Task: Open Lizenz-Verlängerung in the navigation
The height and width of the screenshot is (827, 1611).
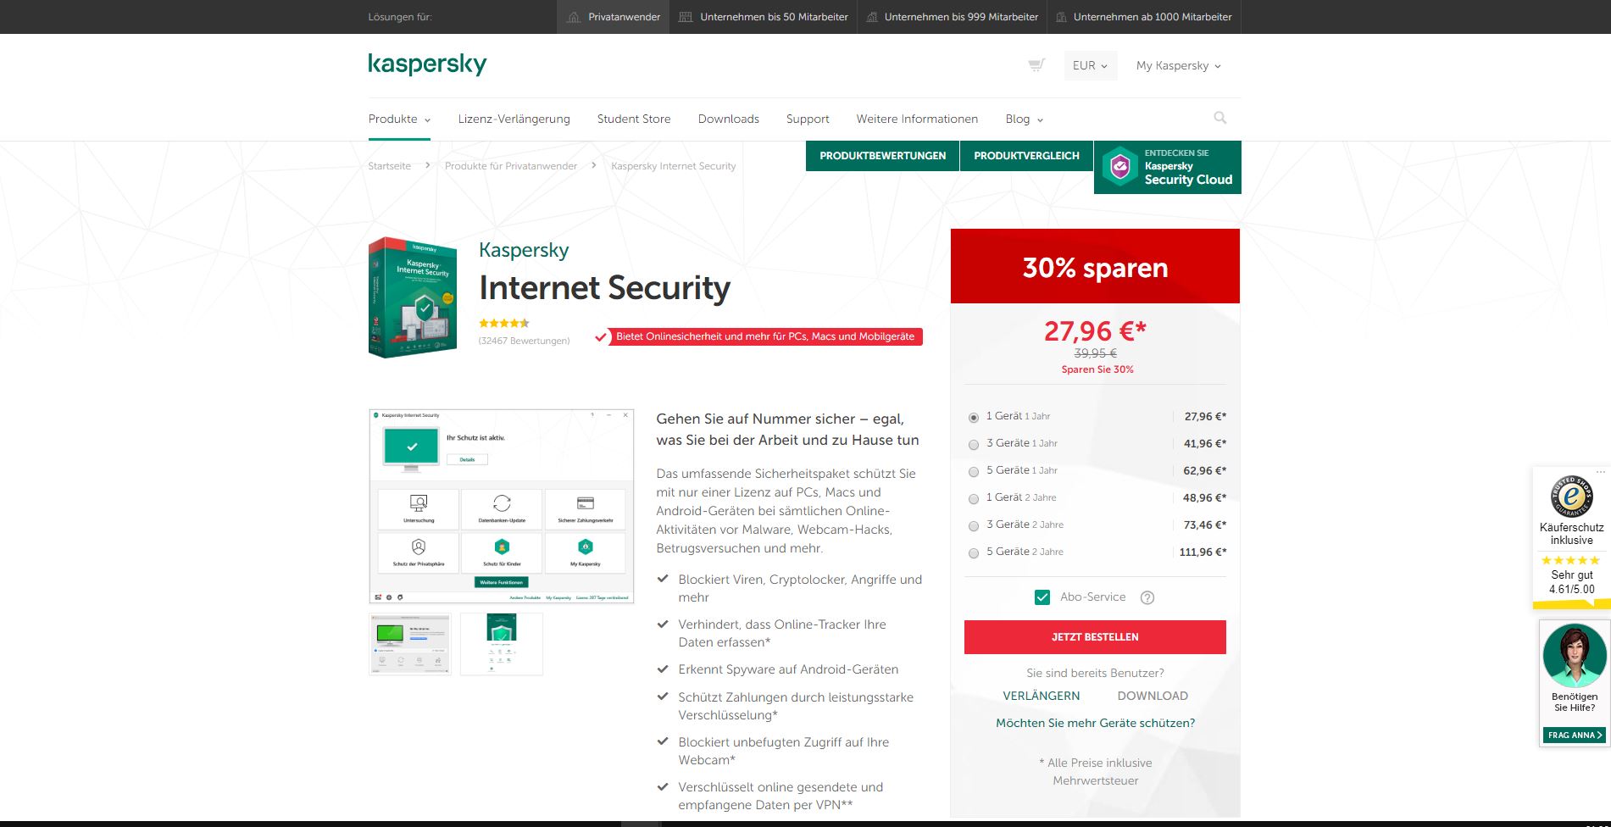Action: click(x=514, y=119)
